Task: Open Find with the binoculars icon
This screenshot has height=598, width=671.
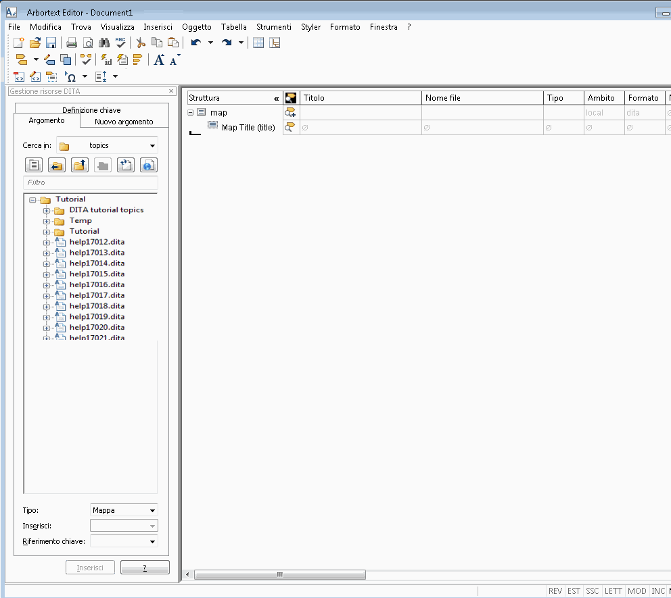Action: click(x=104, y=43)
